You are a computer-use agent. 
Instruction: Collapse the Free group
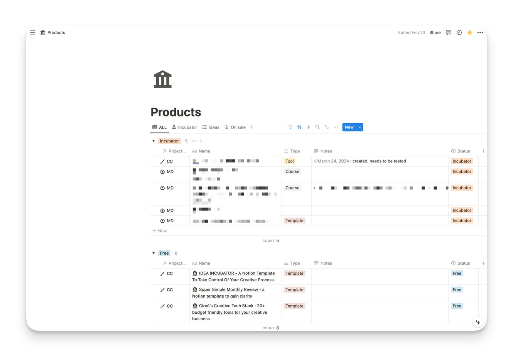click(x=154, y=253)
